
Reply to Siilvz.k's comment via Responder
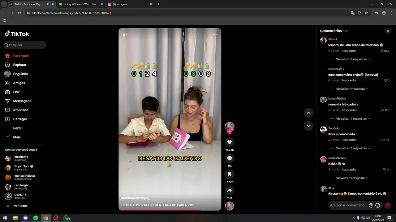[x=349, y=51]
